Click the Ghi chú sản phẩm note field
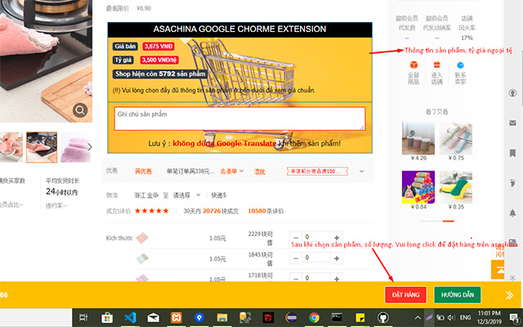This screenshot has height=327, width=523. coord(239,119)
